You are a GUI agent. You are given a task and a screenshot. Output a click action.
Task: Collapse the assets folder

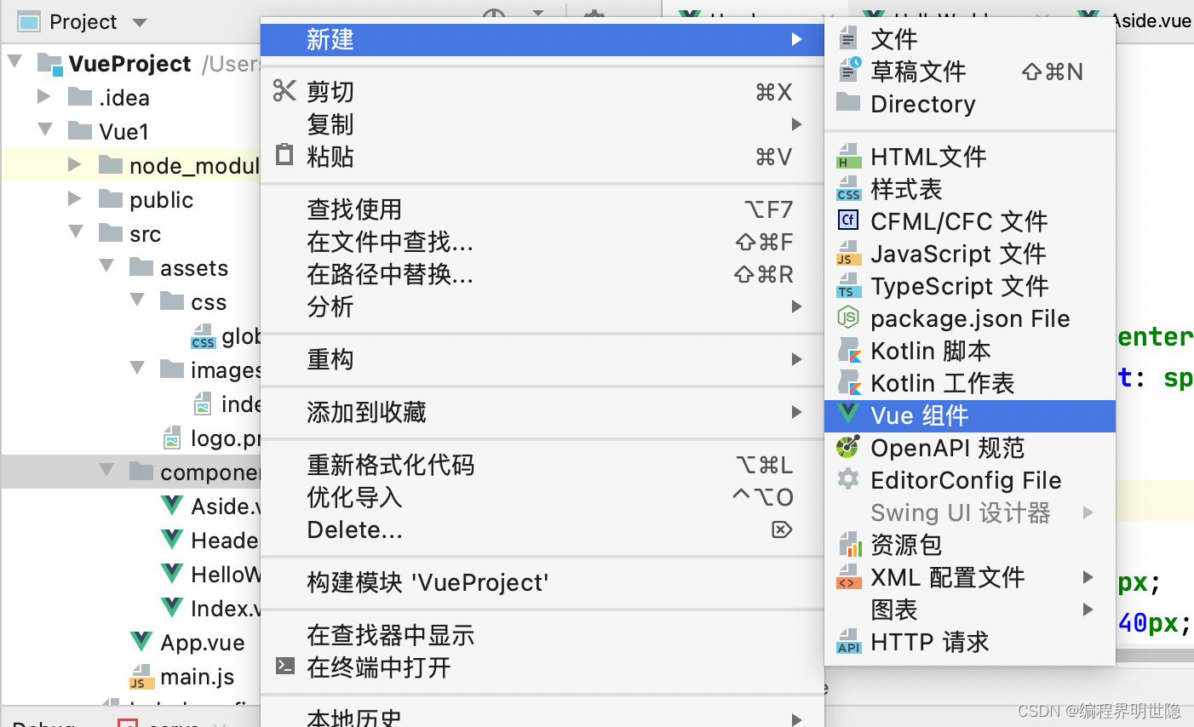pos(106,266)
